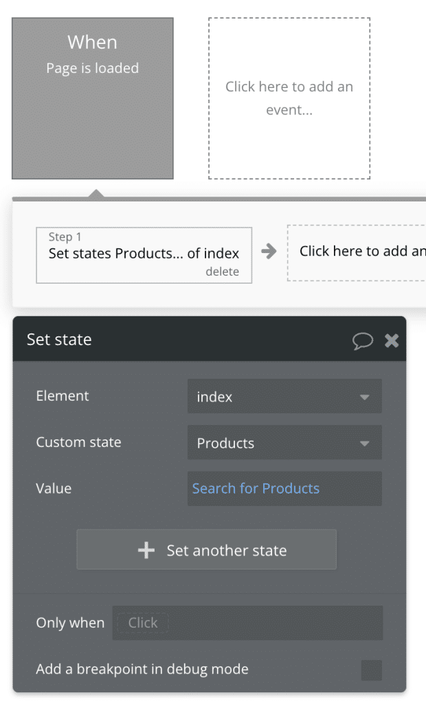Expand the Value selector in Set state dialog

coord(284,488)
